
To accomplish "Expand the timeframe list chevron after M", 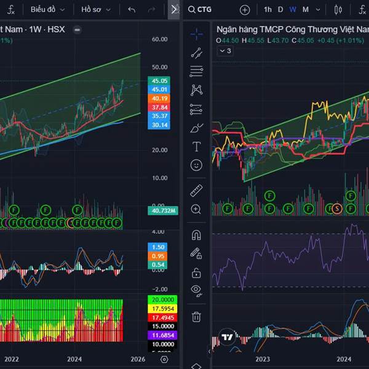I will pos(318,10).
